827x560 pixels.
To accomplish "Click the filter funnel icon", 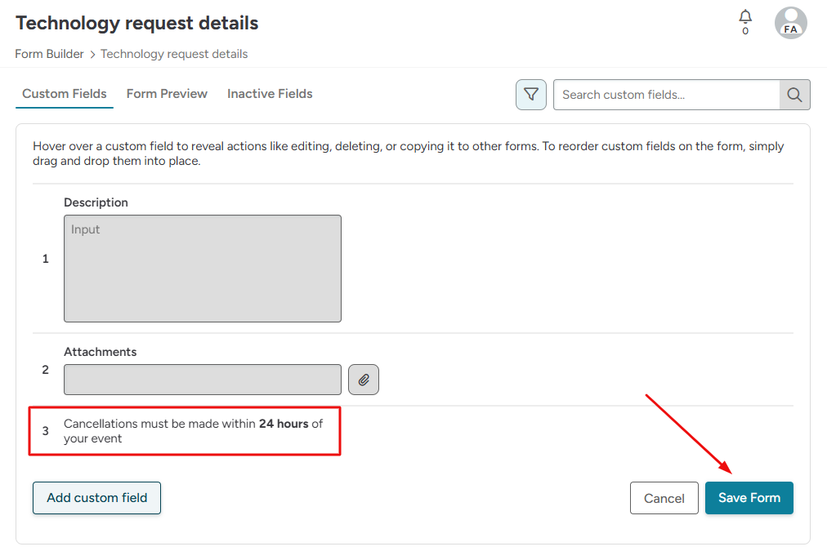I will [530, 95].
